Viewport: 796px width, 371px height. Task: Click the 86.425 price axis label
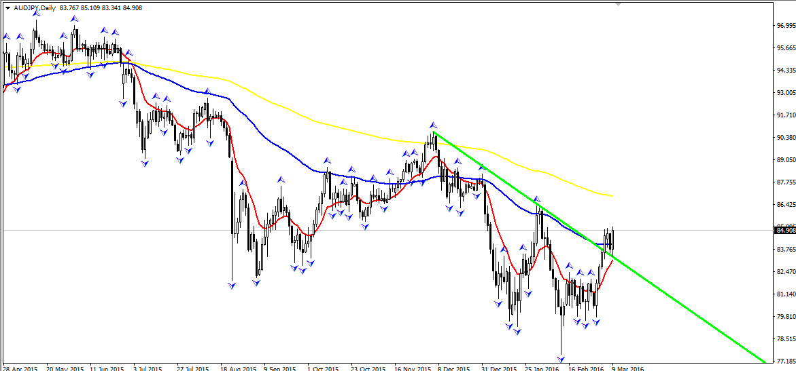pyautogui.click(x=785, y=205)
